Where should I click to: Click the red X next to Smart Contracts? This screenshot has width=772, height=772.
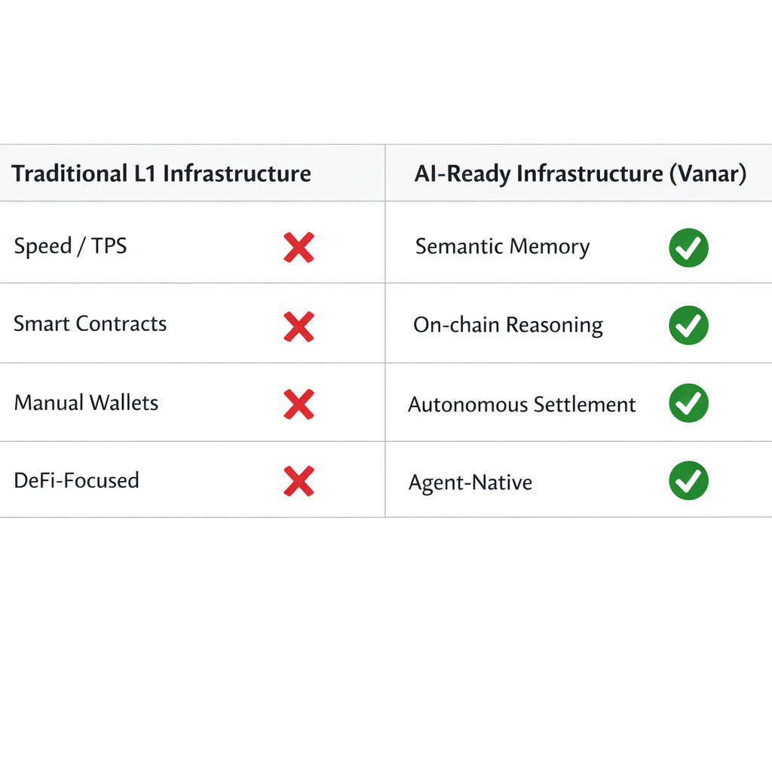(299, 326)
